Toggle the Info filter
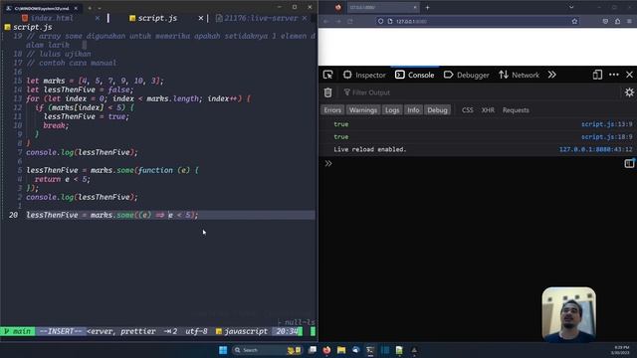This screenshot has width=637, height=358. click(x=413, y=110)
